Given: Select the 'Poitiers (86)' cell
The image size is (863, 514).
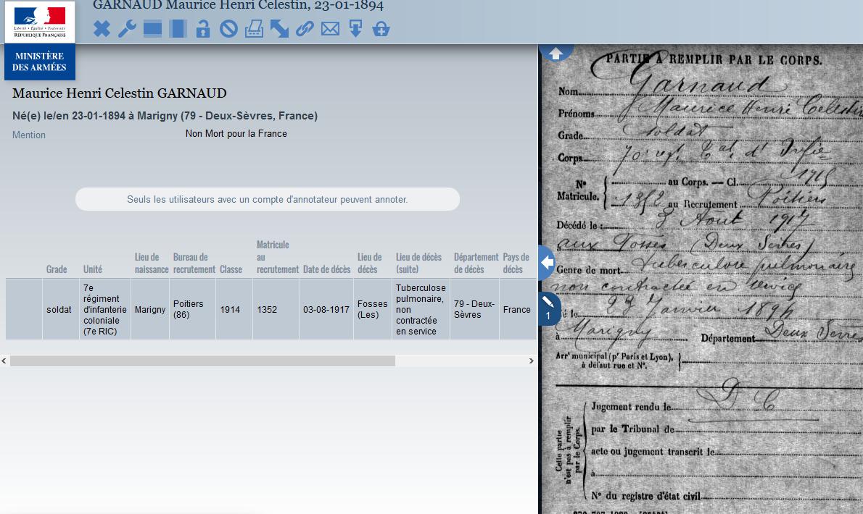Looking at the screenshot, I should (x=193, y=309).
